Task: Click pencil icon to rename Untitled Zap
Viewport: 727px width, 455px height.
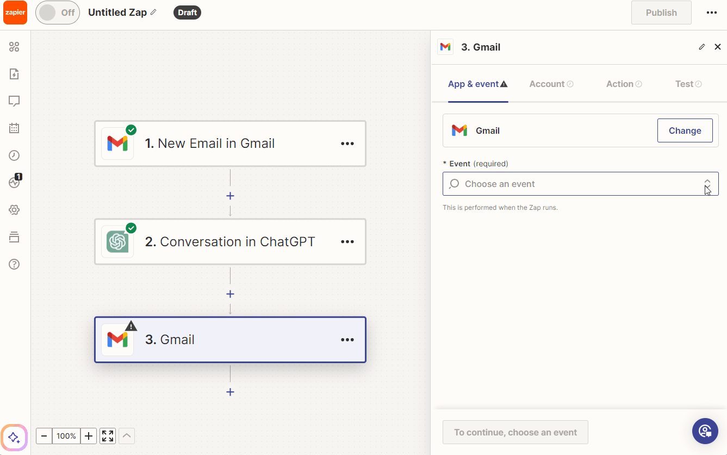Action: 153,12
